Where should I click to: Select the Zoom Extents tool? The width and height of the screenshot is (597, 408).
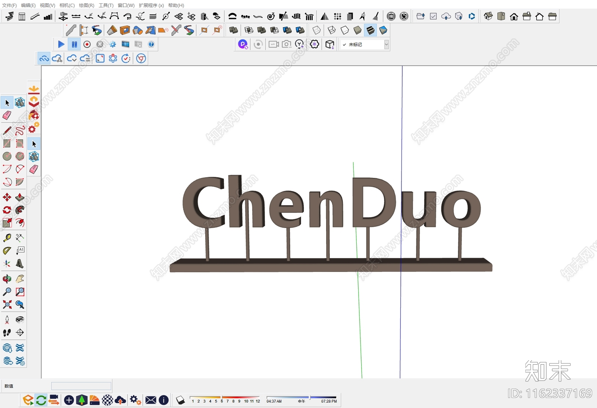click(7, 305)
